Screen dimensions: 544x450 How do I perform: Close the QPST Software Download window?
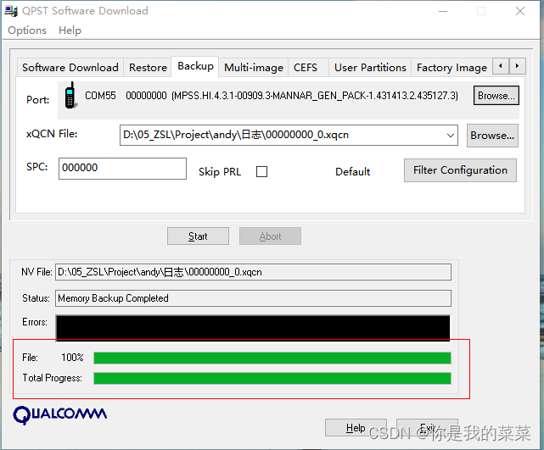(520, 11)
